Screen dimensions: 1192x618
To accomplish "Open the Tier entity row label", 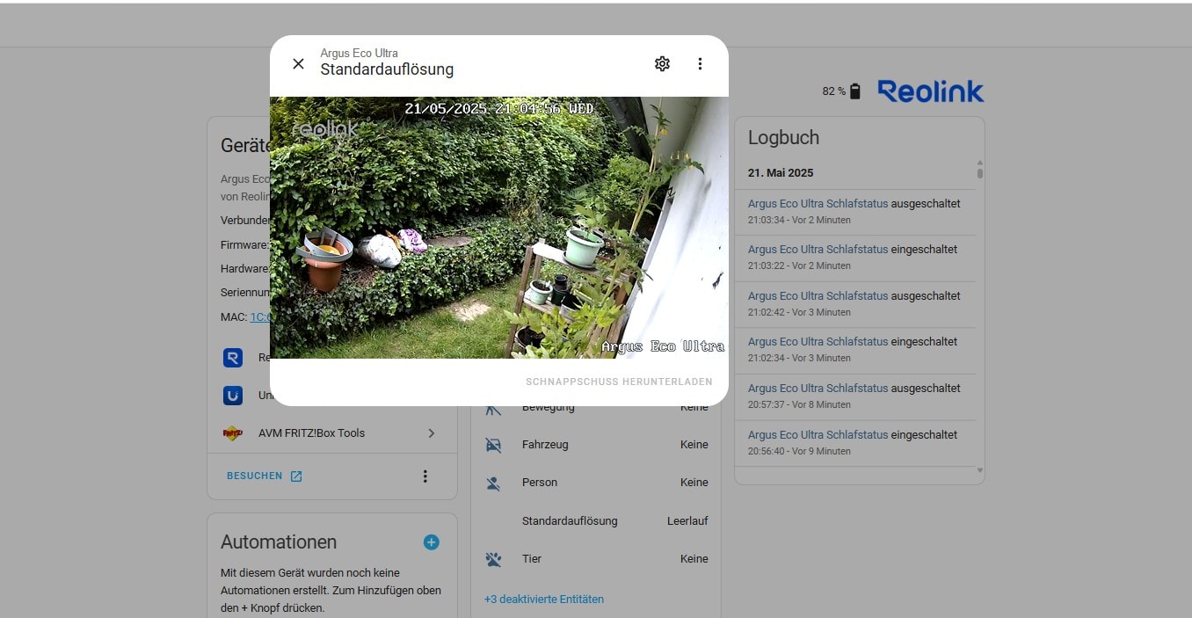I will pyautogui.click(x=532, y=559).
